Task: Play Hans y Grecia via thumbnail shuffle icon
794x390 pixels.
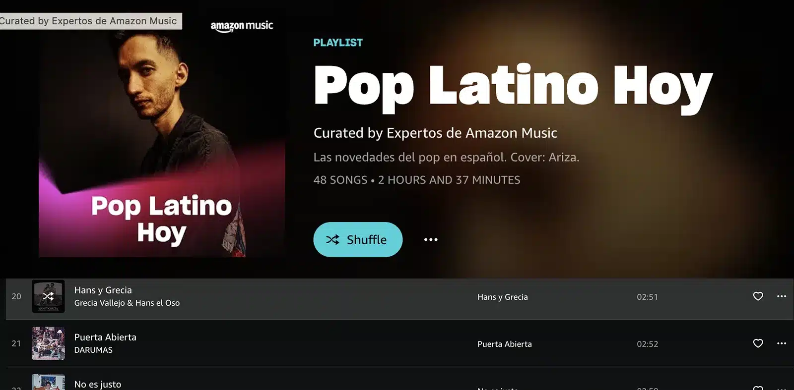Action: (48, 296)
